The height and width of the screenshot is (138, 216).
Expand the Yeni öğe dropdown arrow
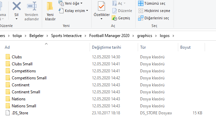click(x=81, y=3)
